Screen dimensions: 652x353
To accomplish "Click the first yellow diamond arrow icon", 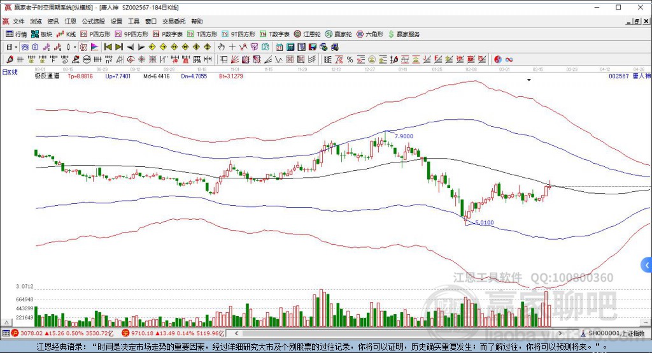I will [152, 47].
